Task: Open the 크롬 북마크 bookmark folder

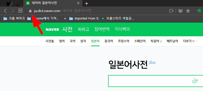Action: coord(14,18)
